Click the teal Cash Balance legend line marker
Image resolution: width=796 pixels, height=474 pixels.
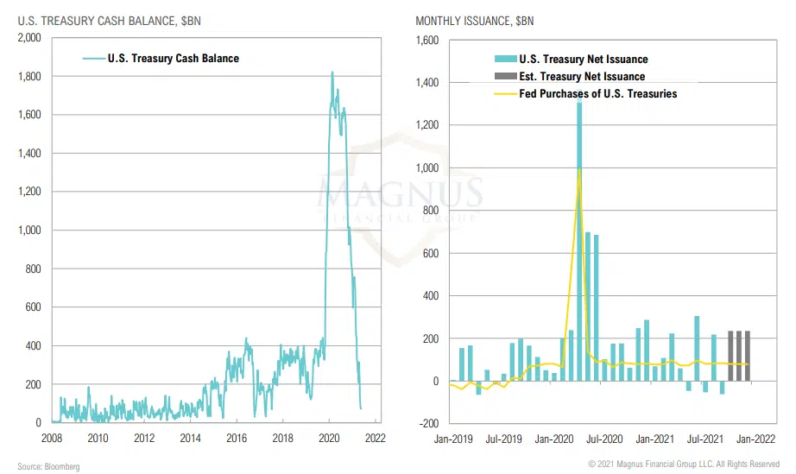tap(93, 59)
